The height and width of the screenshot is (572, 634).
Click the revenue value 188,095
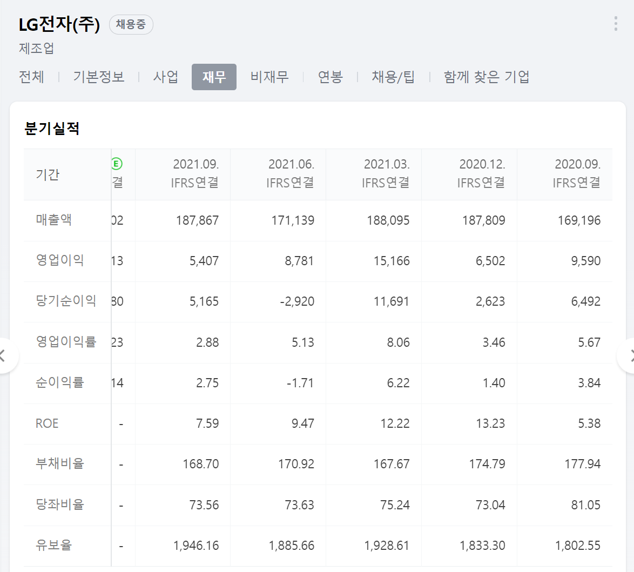point(388,220)
